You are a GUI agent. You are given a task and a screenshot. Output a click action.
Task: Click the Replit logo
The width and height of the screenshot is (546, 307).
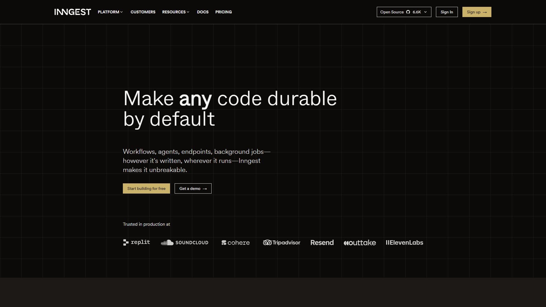[x=136, y=242]
